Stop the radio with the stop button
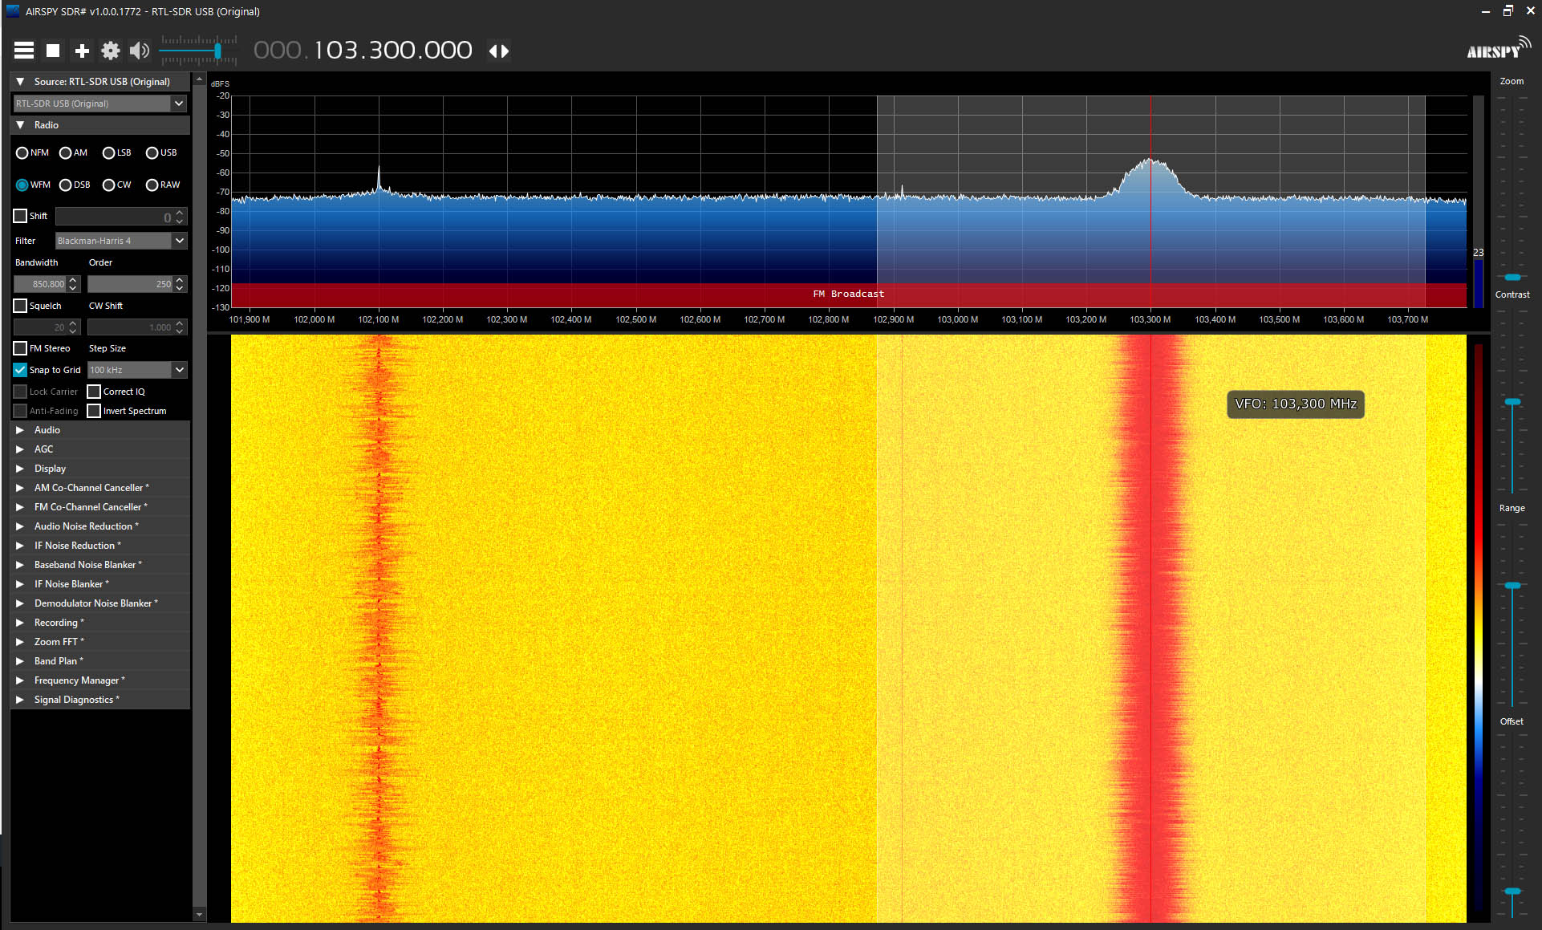The height and width of the screenshot is (930, 1542). (x=53, y=51)
